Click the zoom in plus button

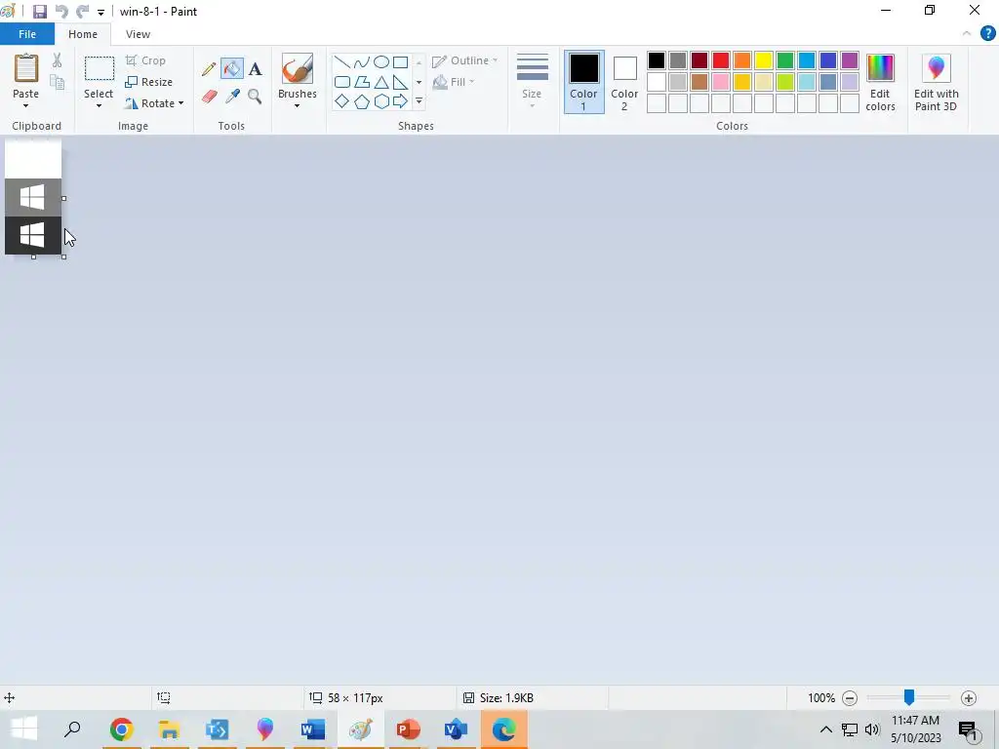coord(969,698)
